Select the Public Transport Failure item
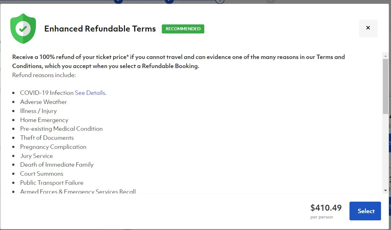 click(52, 183)
